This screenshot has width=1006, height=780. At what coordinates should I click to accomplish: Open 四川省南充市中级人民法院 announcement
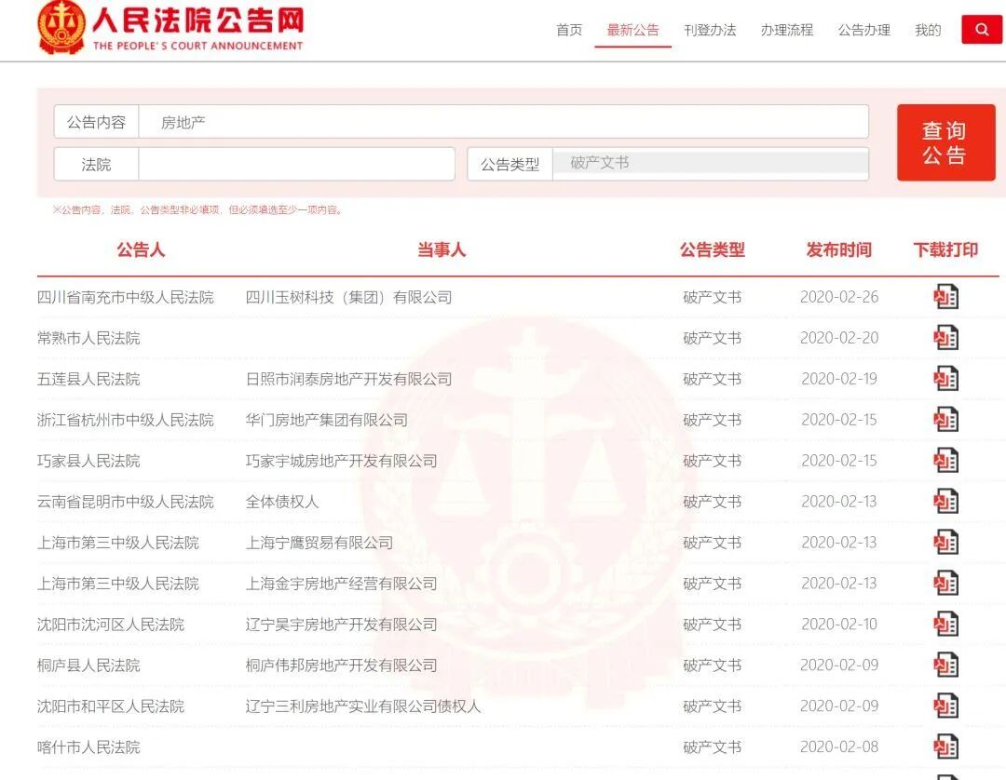(125, 298)
